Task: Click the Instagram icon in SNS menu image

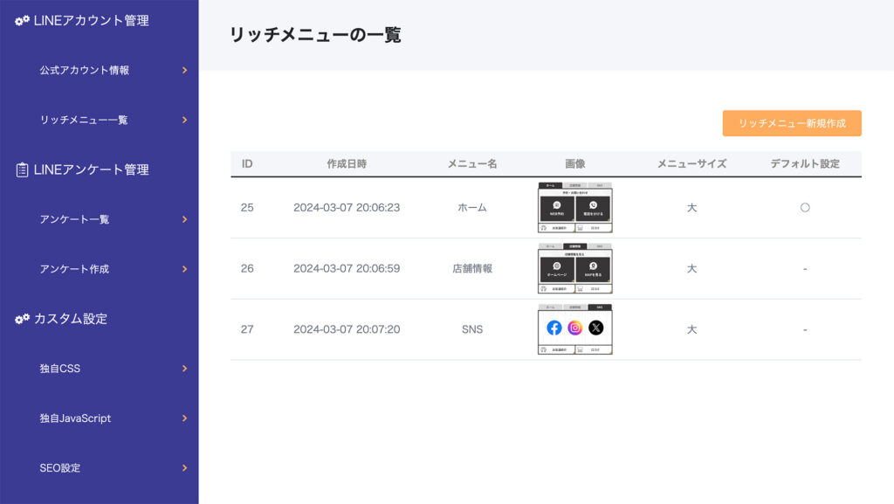Action: click(x=575, y=328)
